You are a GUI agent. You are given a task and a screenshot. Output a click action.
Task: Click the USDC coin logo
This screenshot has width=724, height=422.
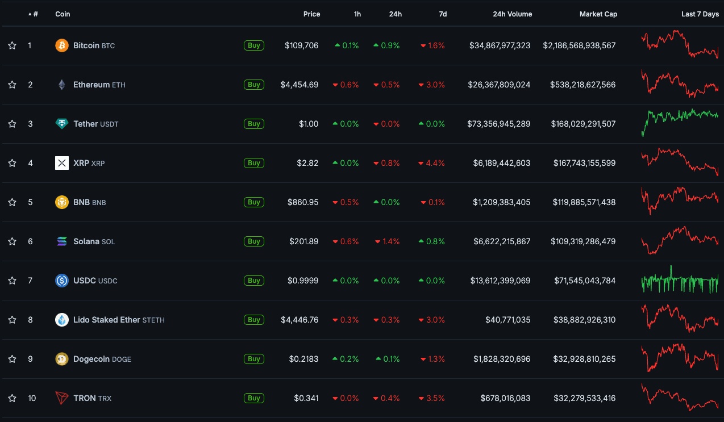(62, 281)
